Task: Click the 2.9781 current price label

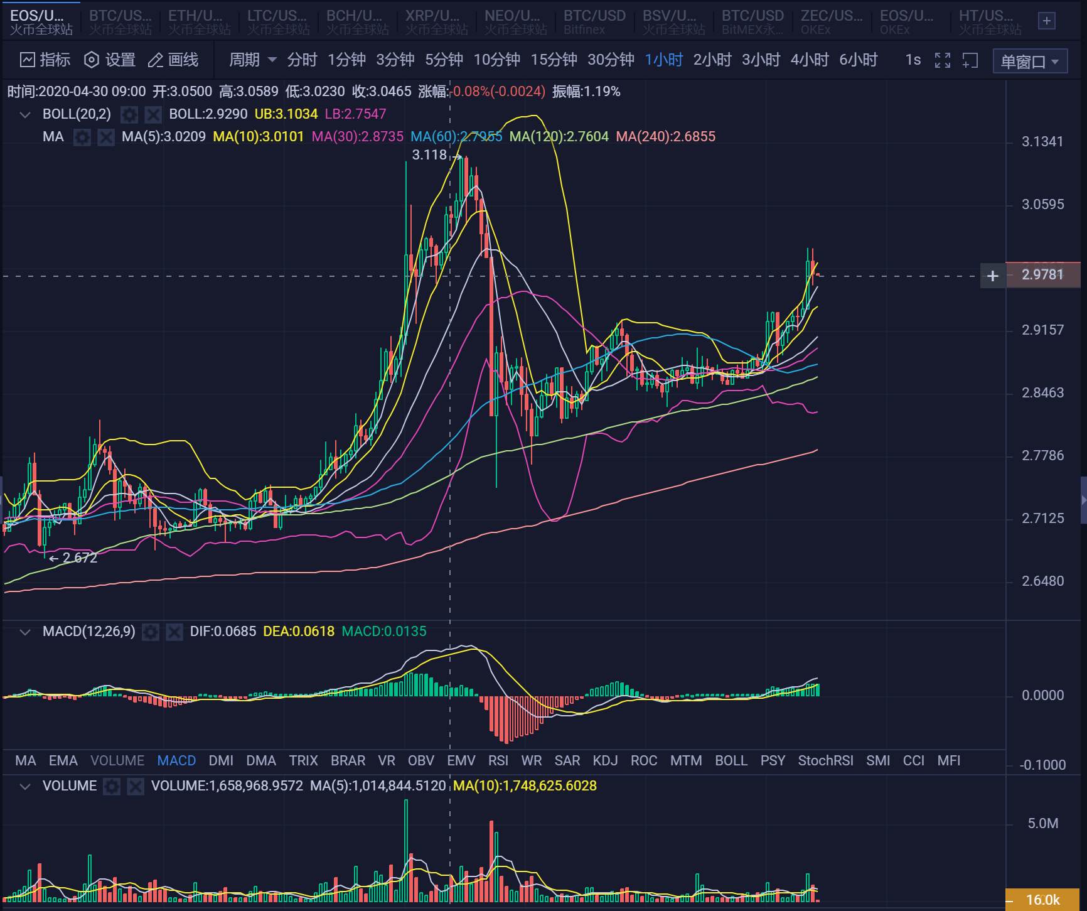Action: coord(1042,275)
